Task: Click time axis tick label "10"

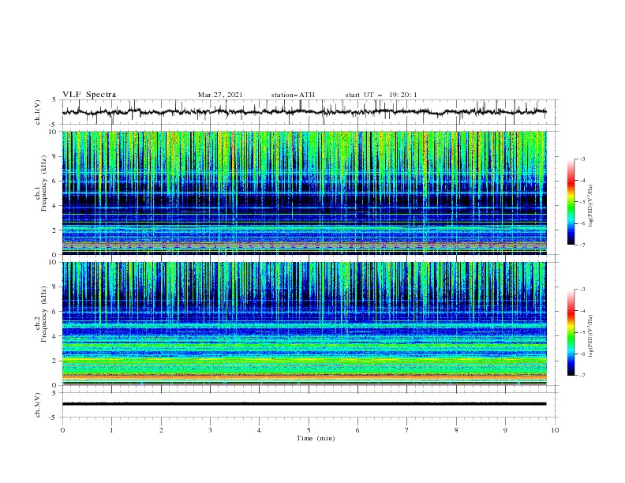Action: pyautogui.click(x=555, y=430)
